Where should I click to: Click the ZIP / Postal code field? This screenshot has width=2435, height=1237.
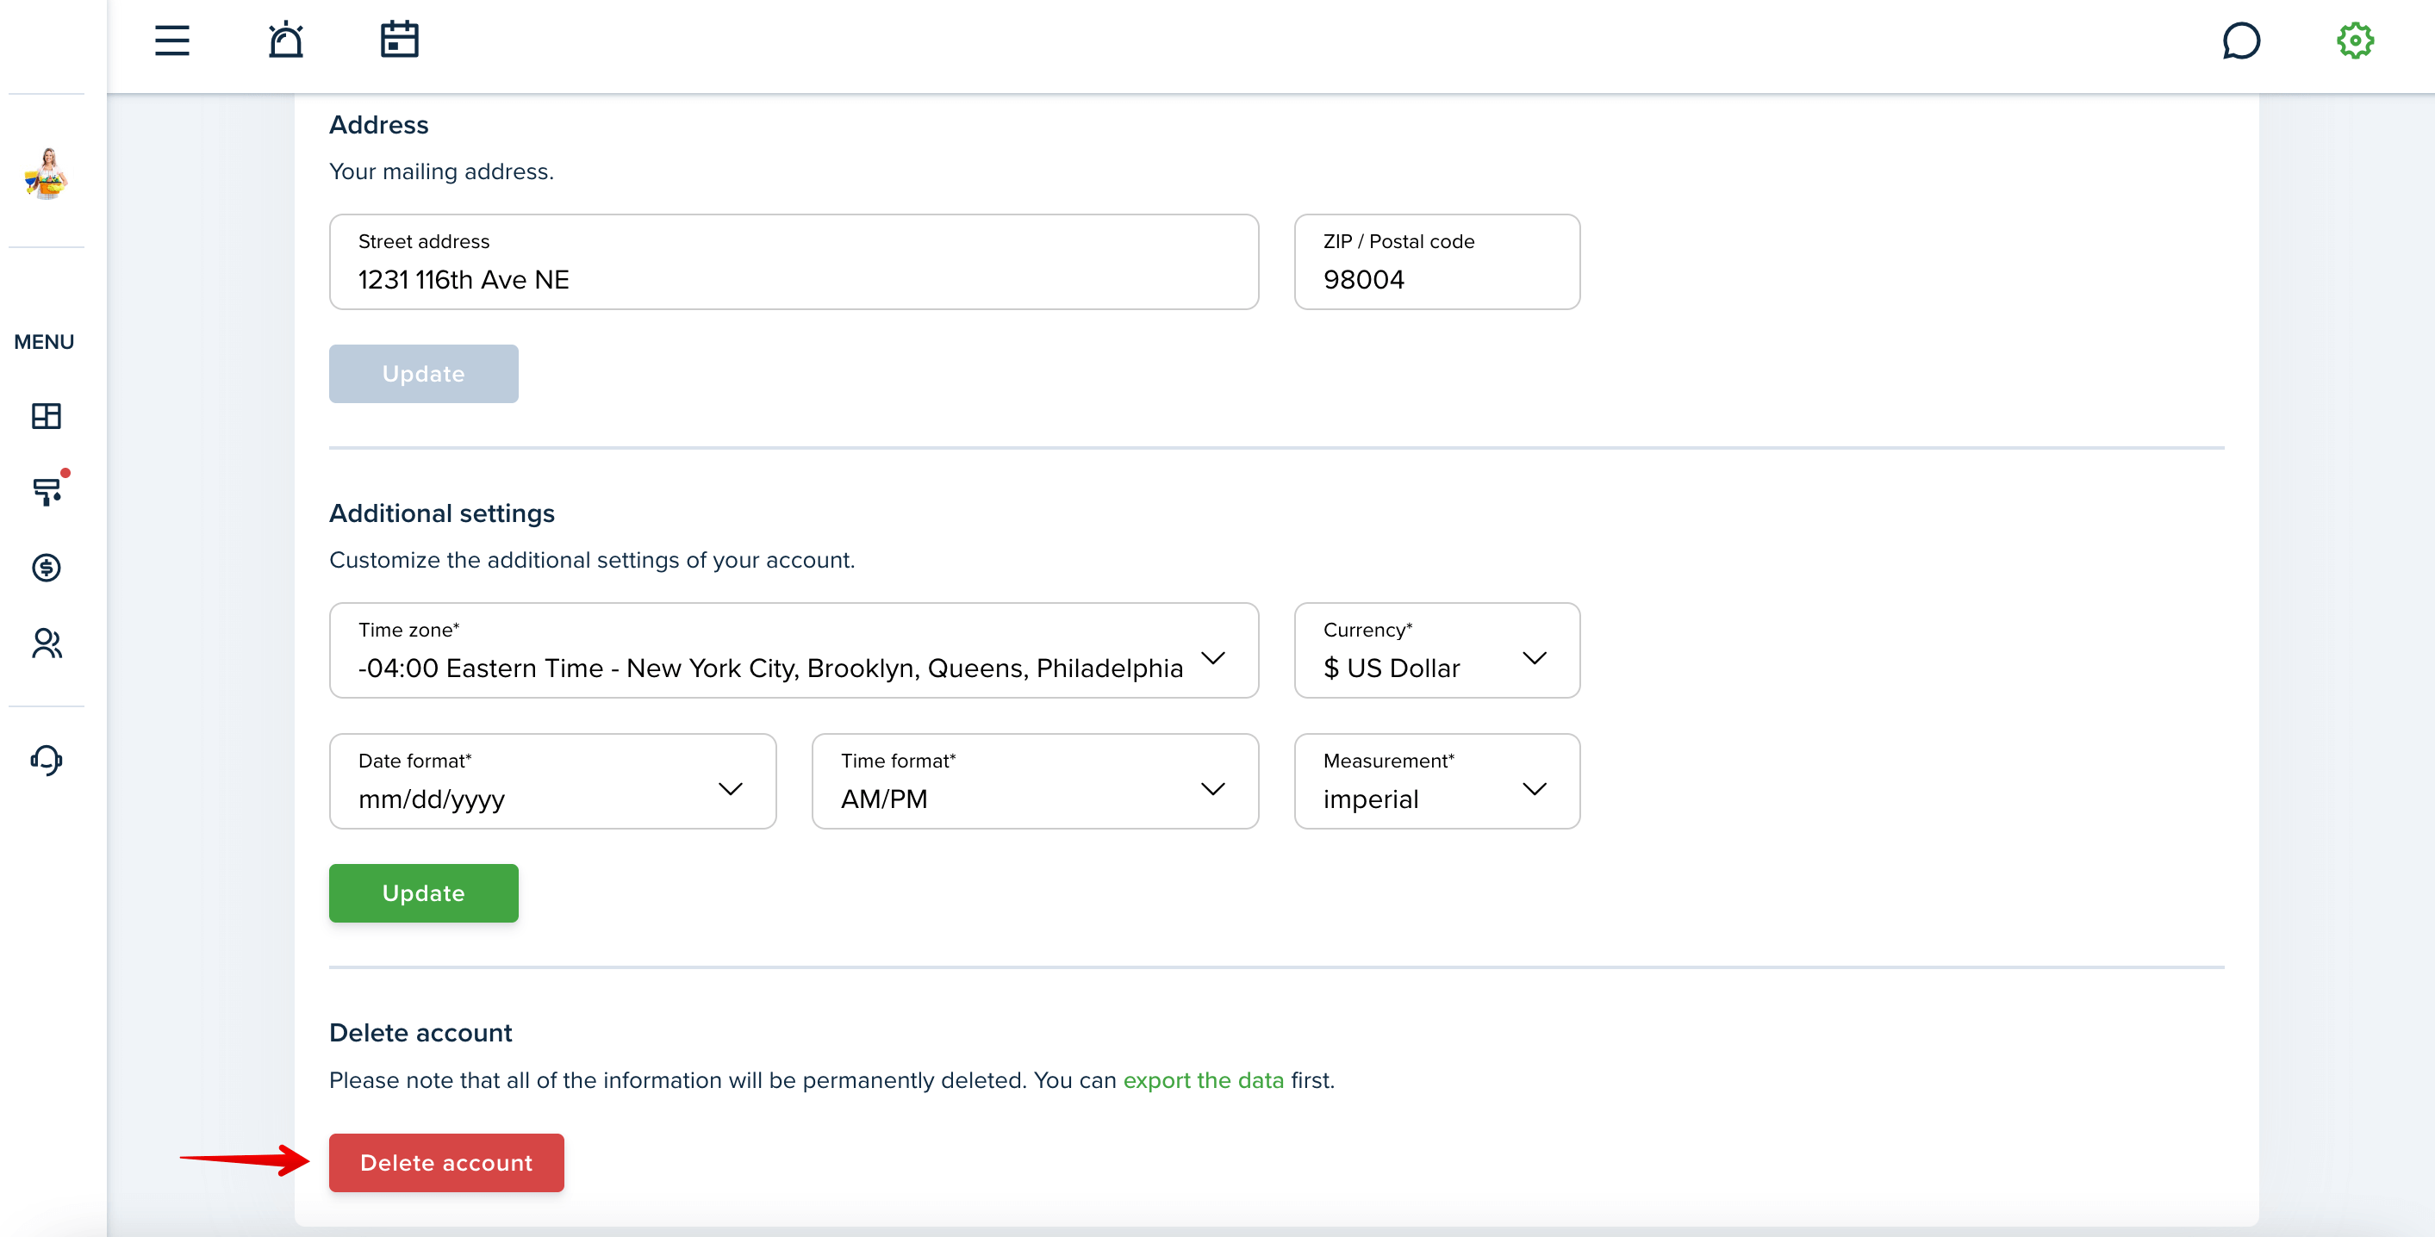1437,262
